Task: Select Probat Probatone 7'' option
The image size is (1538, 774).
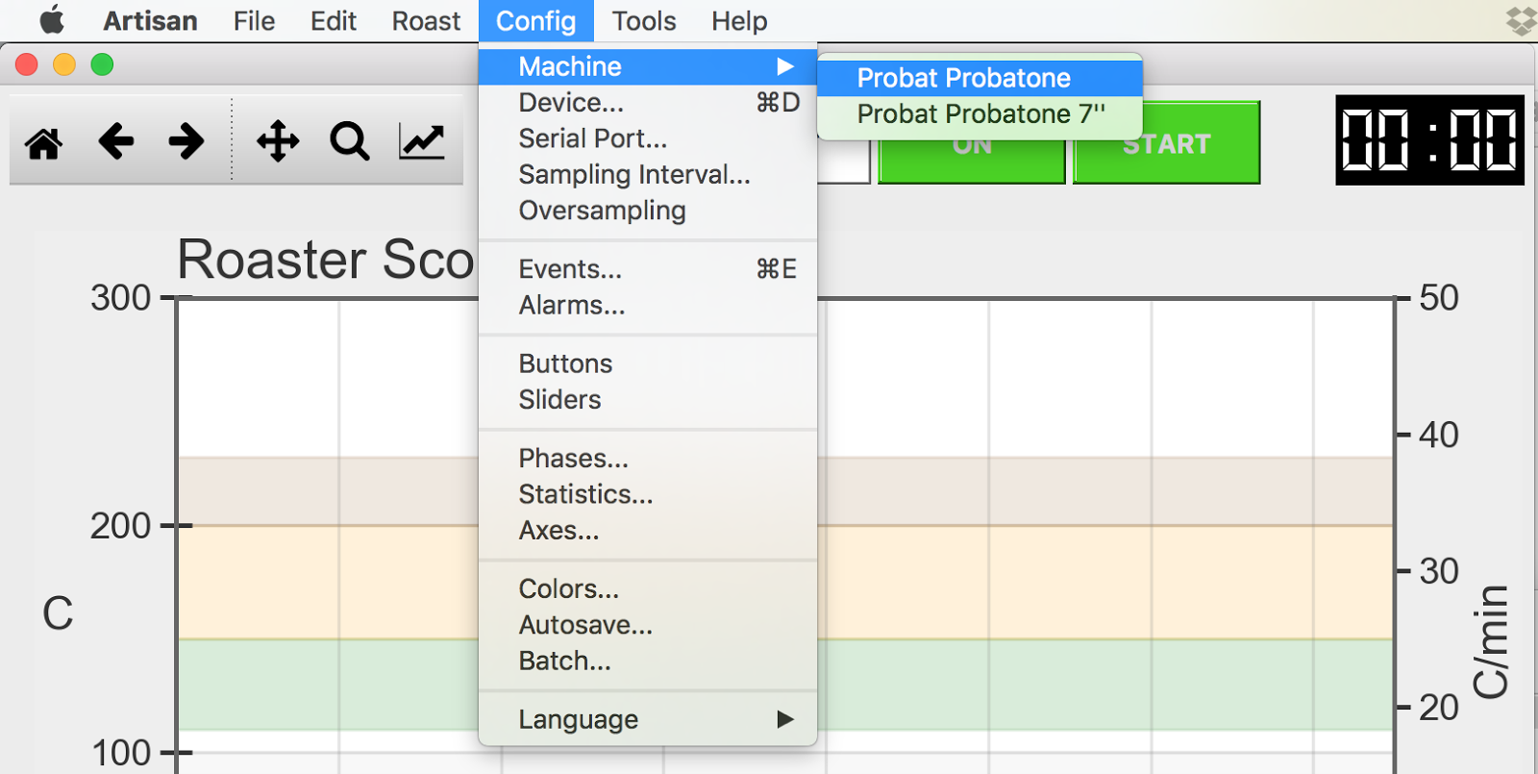Action: [x=980, y=113]
